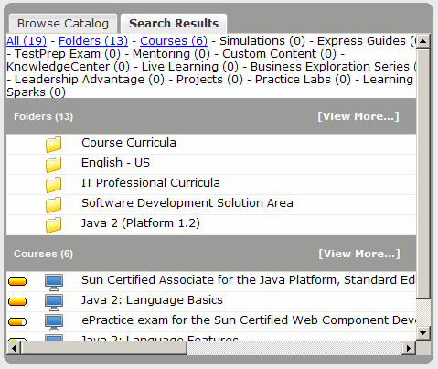The width and height of the screenshot is (438, 369).
Task: Select IT Professional Curricula folder name
Action: (151, 183)
